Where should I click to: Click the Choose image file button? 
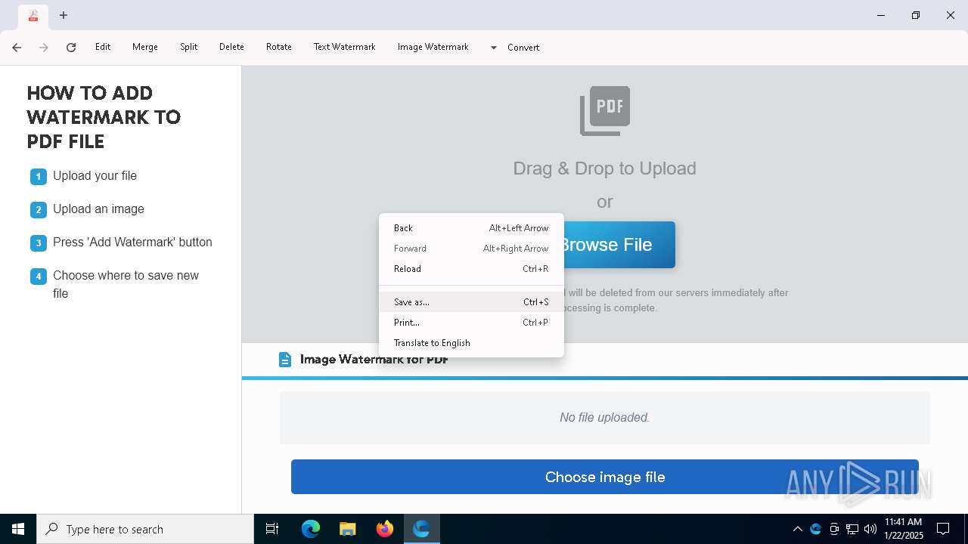[605, 477]
